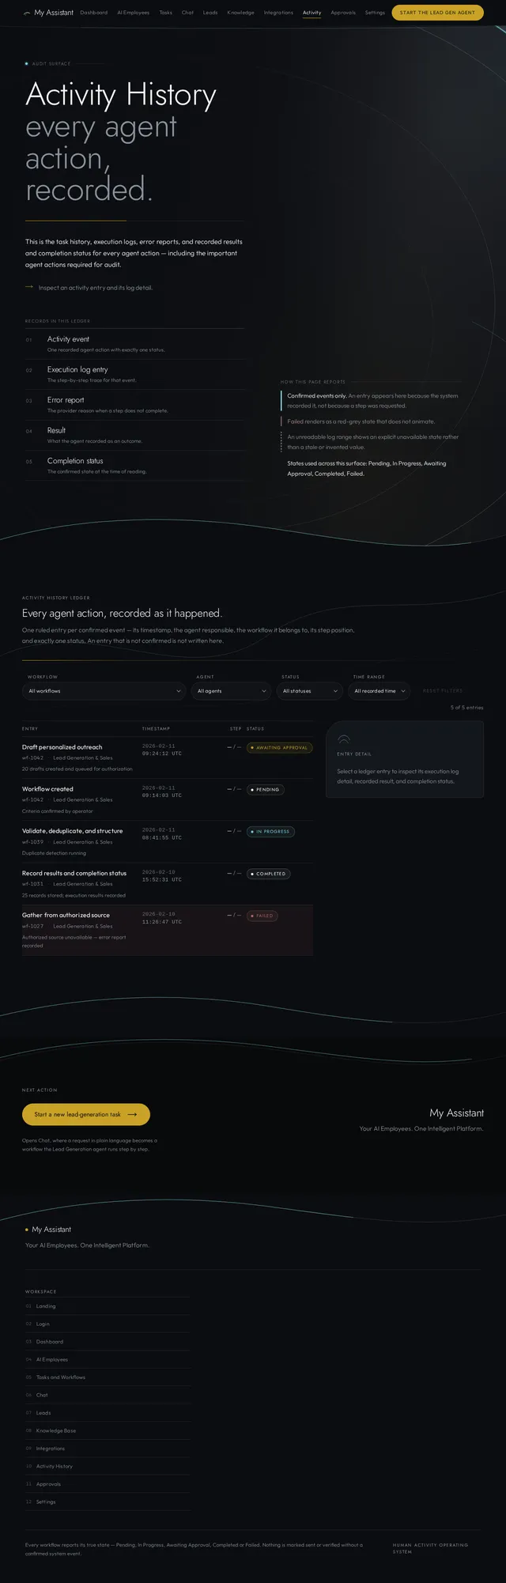Image resolution: width=506 pixels, height=1583 pixels.
Task: Click the My Assistant logo icon
Action: [27, 13]
